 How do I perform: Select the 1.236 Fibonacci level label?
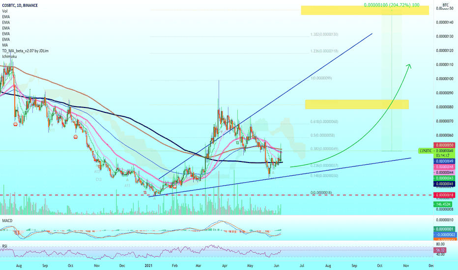tap(324, 51)
